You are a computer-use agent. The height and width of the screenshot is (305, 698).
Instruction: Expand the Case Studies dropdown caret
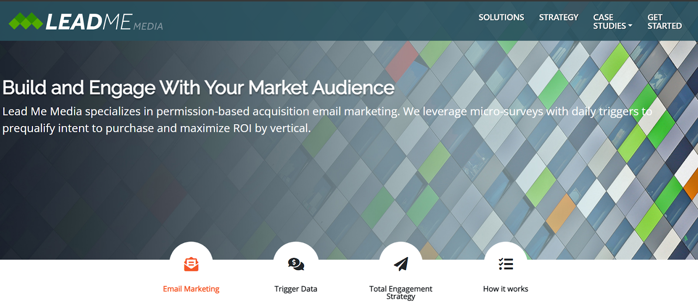630,26
